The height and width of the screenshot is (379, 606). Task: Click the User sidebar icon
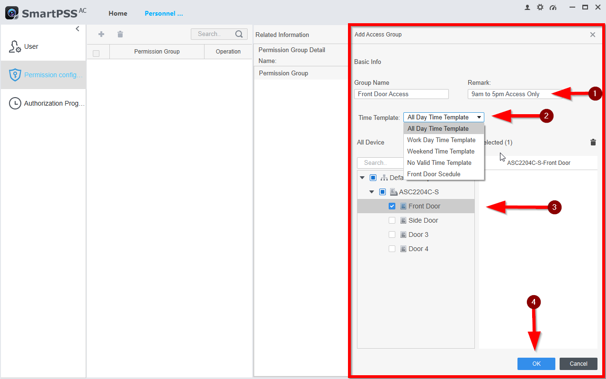(15, 46)
